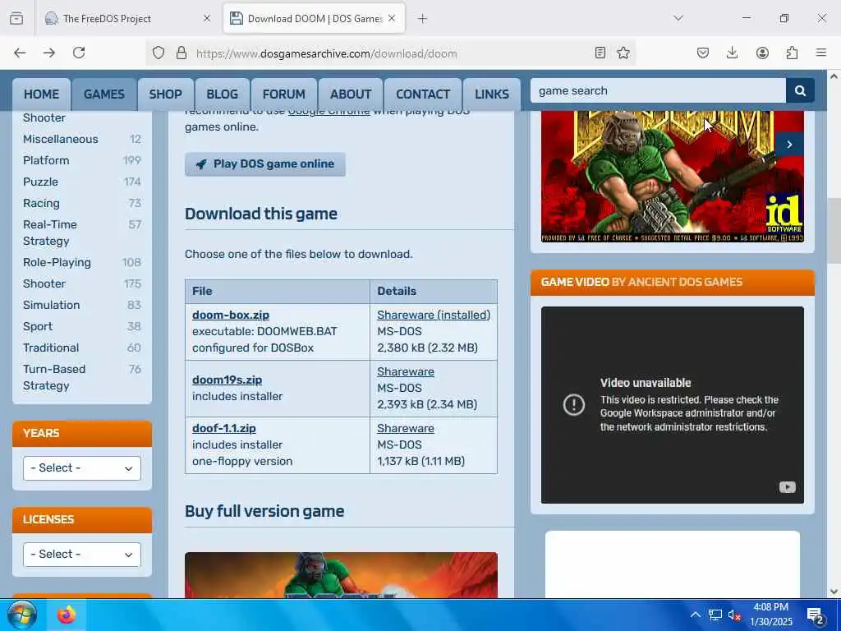Click the muted volume tray icon
Screen dimensions: 841x631
[734, 615]
